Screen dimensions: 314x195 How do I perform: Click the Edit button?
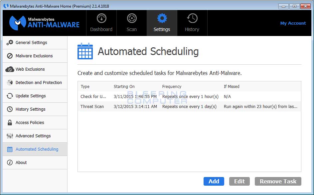point(239,181)
